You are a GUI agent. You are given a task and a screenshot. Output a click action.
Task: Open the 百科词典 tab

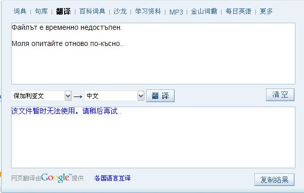pos(92,12)
